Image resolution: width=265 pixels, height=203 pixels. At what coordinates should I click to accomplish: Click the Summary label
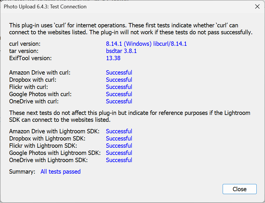pyautogui.click(x=22, y=172)
